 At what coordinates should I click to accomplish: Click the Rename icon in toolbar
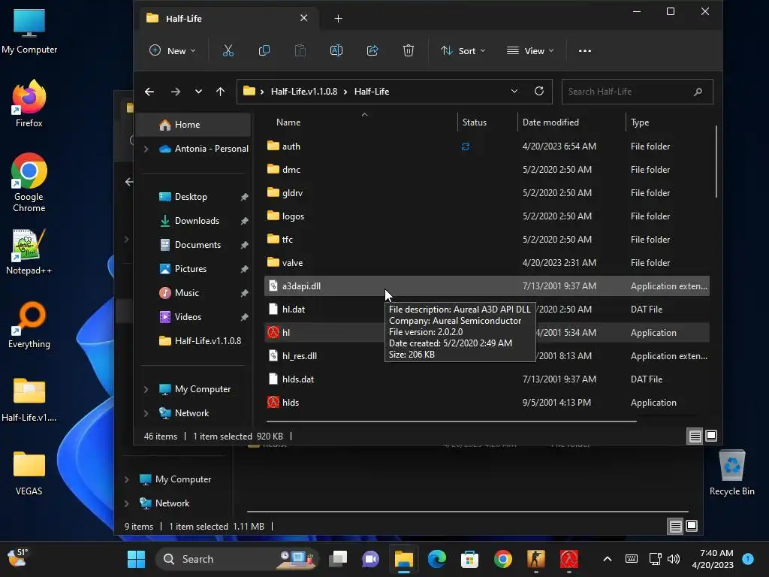click(x=336, y=50)
